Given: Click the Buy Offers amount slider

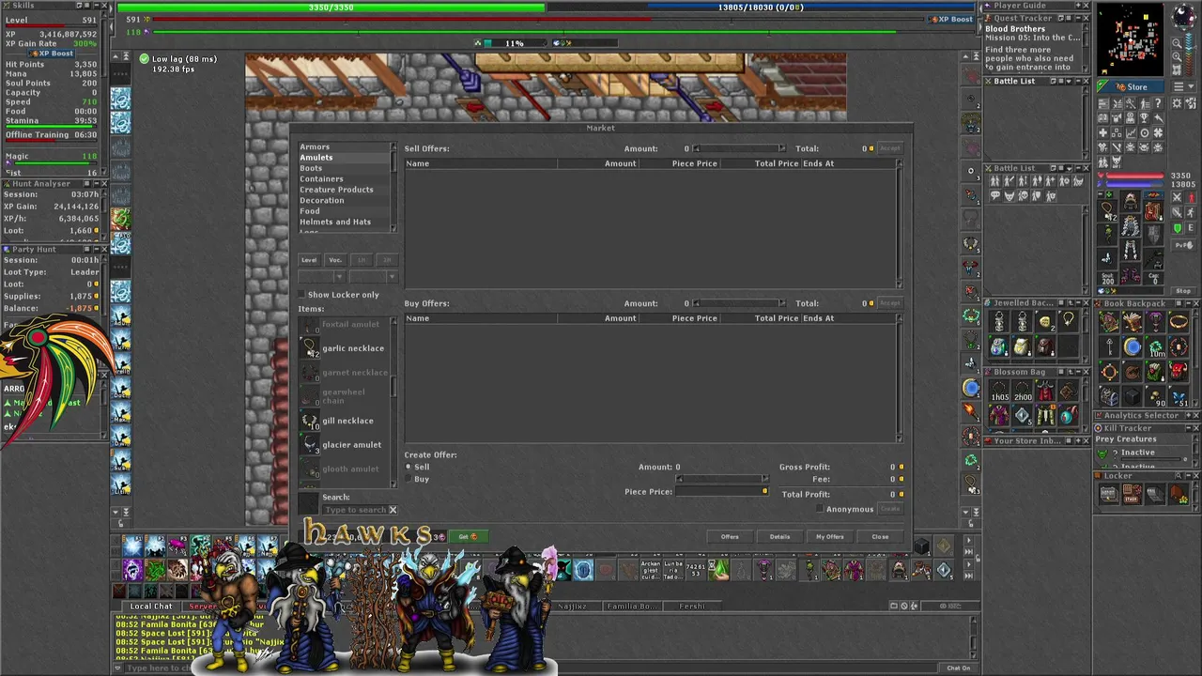Looking at the screenshot, I should click(739, 303).
